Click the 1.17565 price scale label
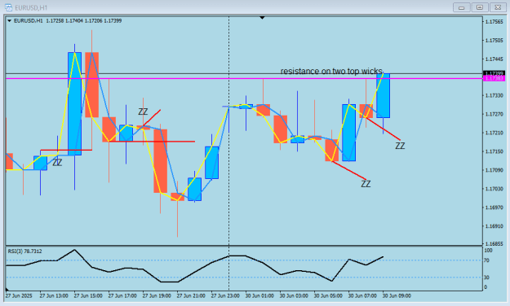The width and height of the screenshot is (510, 306). 494,22
